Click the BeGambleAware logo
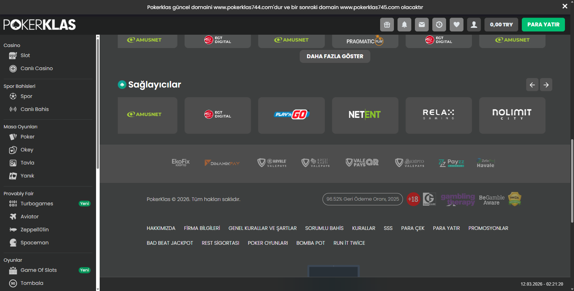Image resolution: width=574 pixels, height=291 pixels. point(492,200)
